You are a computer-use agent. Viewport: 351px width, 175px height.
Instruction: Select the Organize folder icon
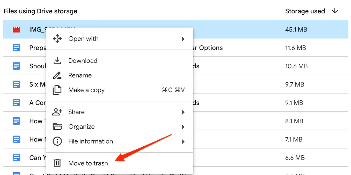coord(57,126)
